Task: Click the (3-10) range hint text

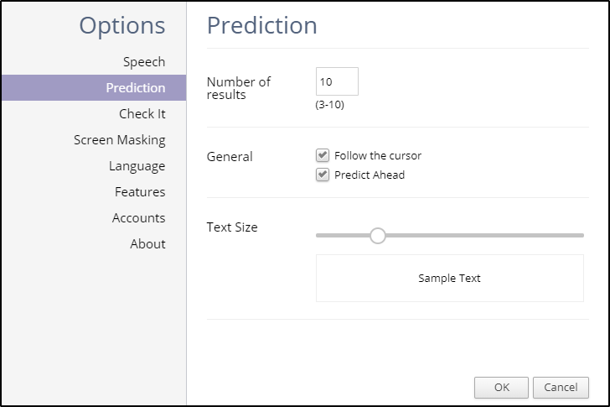Action: click(330, 106)
